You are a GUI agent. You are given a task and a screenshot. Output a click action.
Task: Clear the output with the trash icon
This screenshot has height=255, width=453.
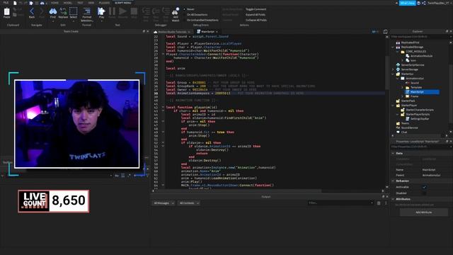point(379,203)
